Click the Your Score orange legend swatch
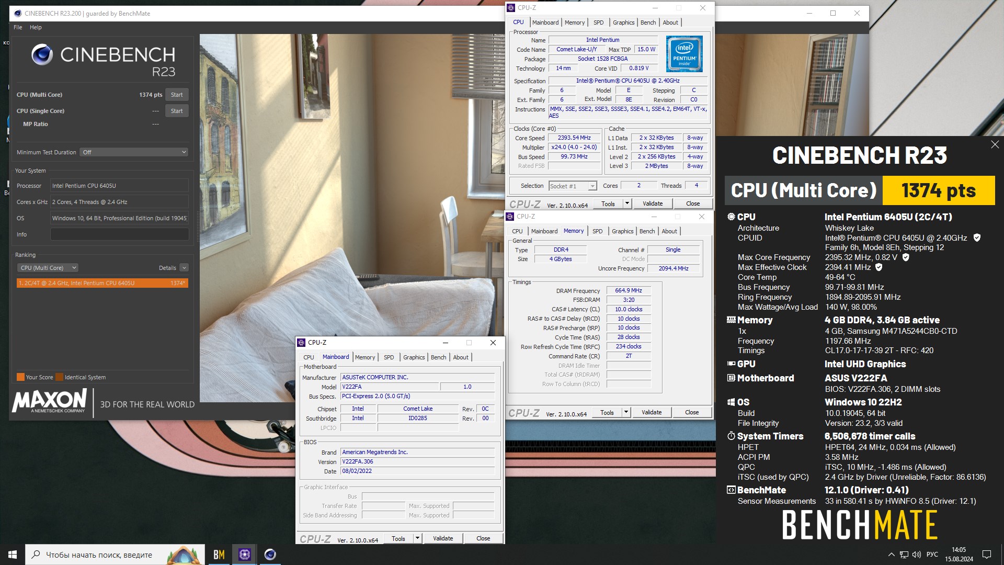1004x565 pixels. coord(20,377)
